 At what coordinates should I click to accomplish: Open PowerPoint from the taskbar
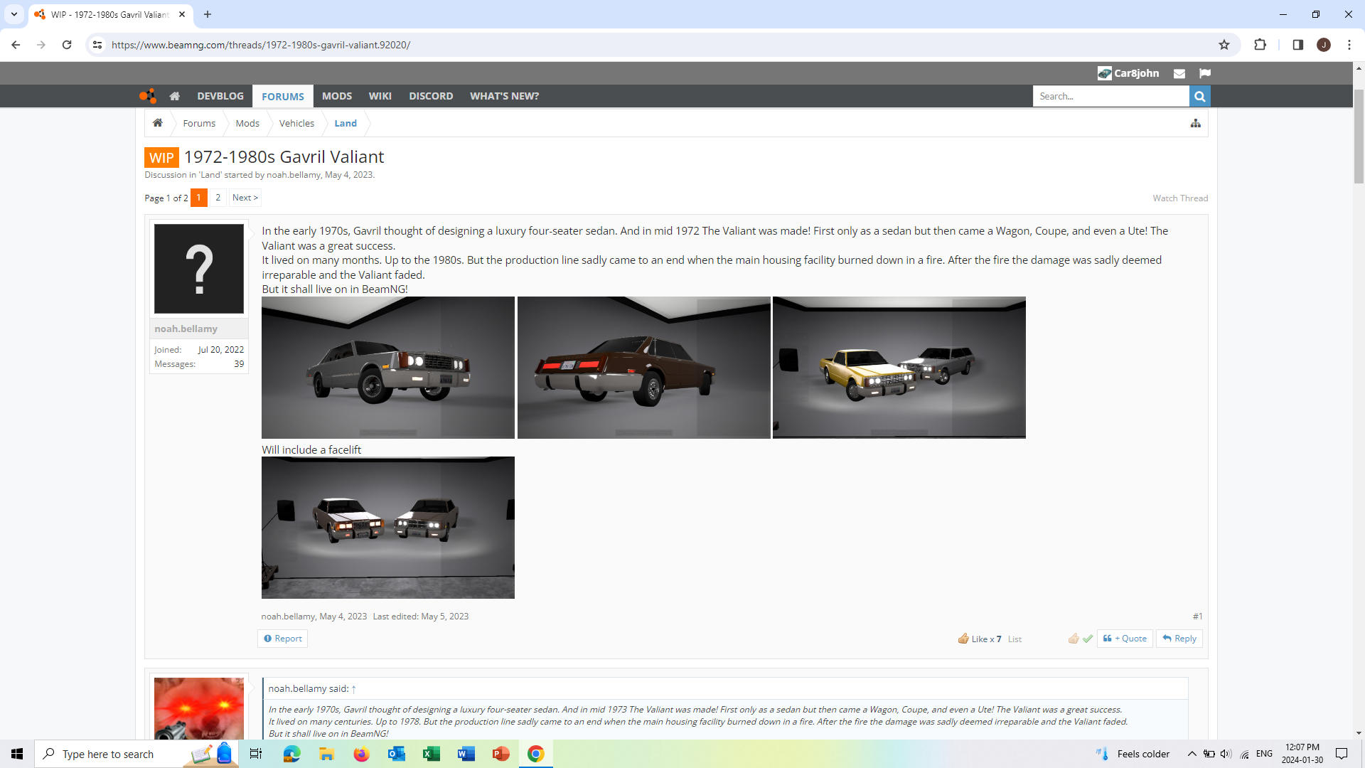(501, 754)
